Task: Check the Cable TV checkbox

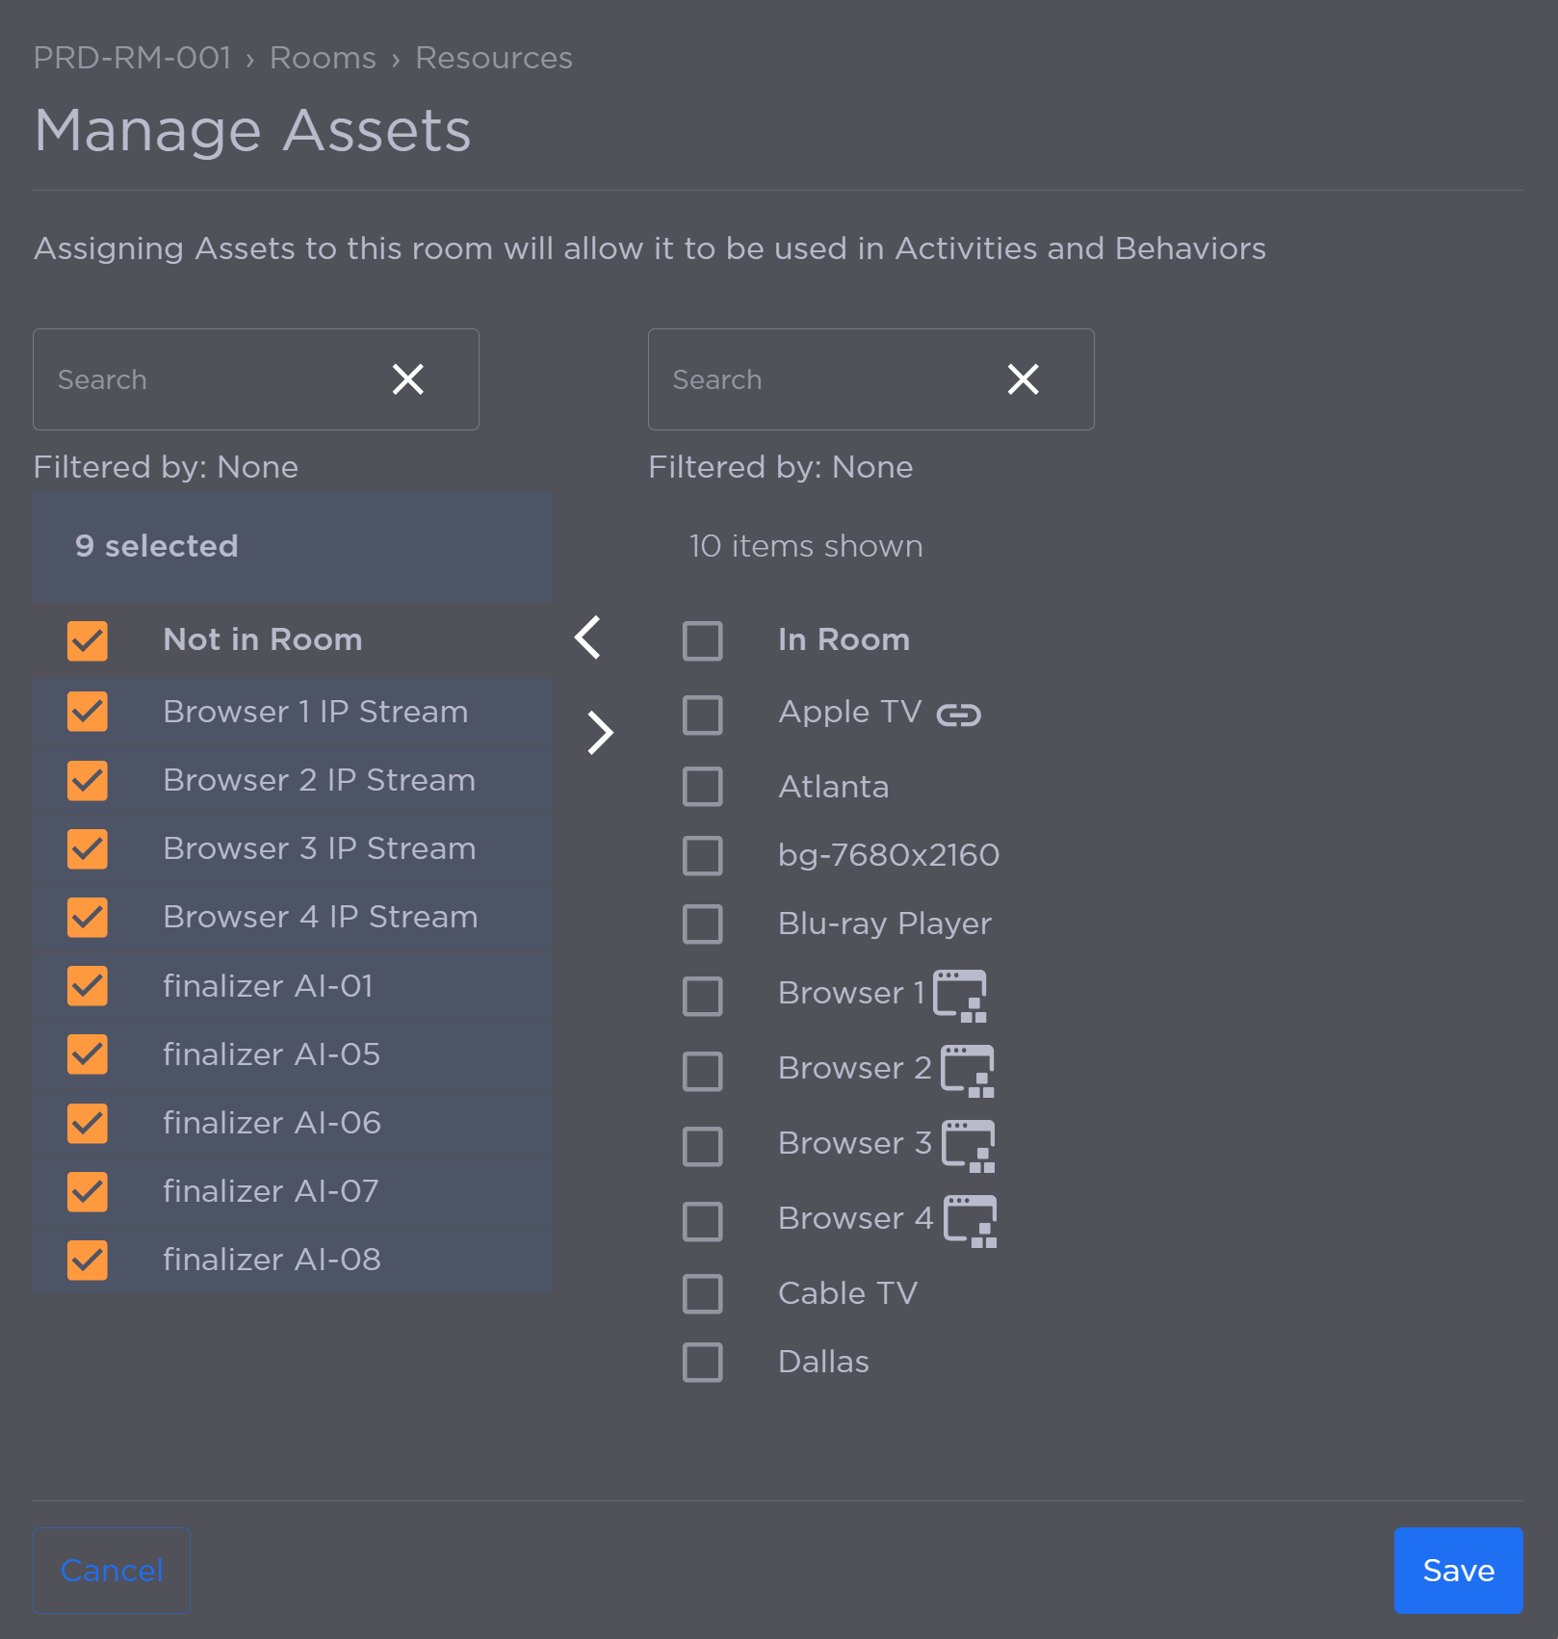Action: tap(702, 1294)
